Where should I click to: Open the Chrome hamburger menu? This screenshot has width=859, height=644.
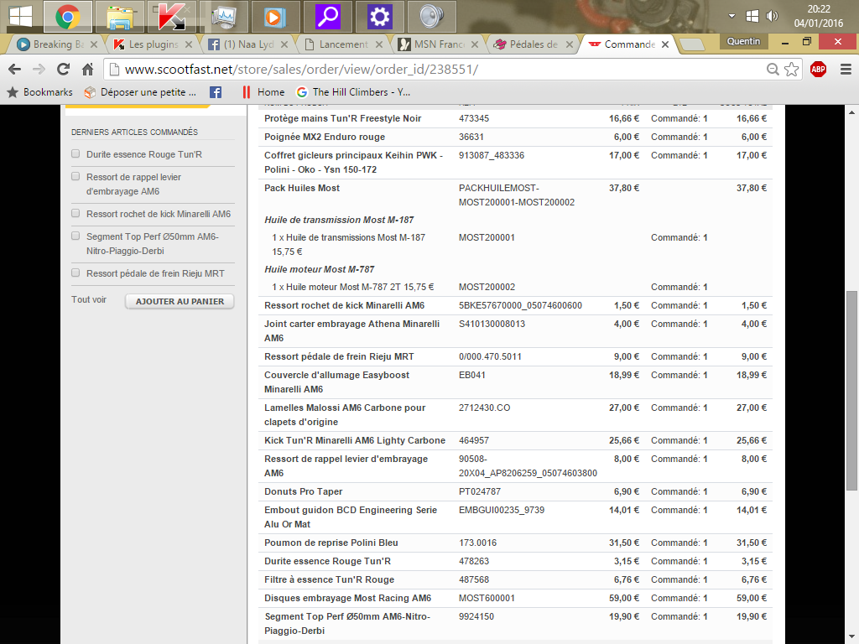(x=846, y=69)
